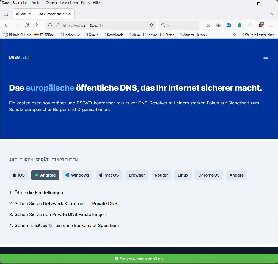Open the Pi-hole PI-Hole bookmark

(18, 35)
